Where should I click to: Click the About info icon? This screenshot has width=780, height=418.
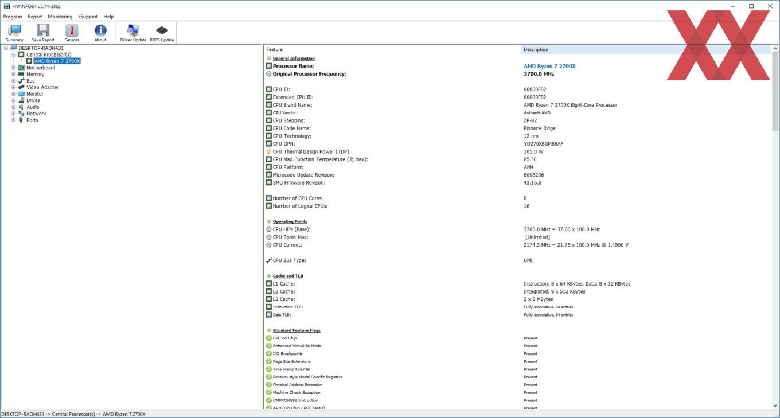(100, 33)
